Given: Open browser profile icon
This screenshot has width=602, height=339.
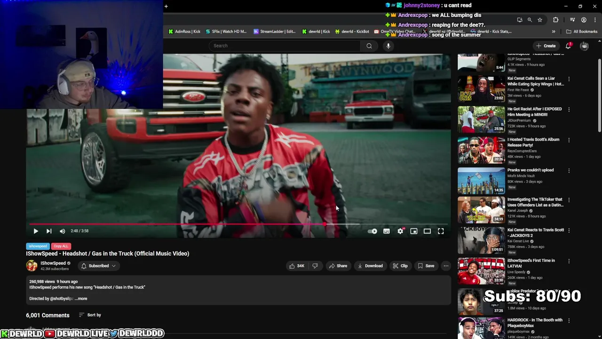Looking at the screenshot, I should (x=584, y=20).
